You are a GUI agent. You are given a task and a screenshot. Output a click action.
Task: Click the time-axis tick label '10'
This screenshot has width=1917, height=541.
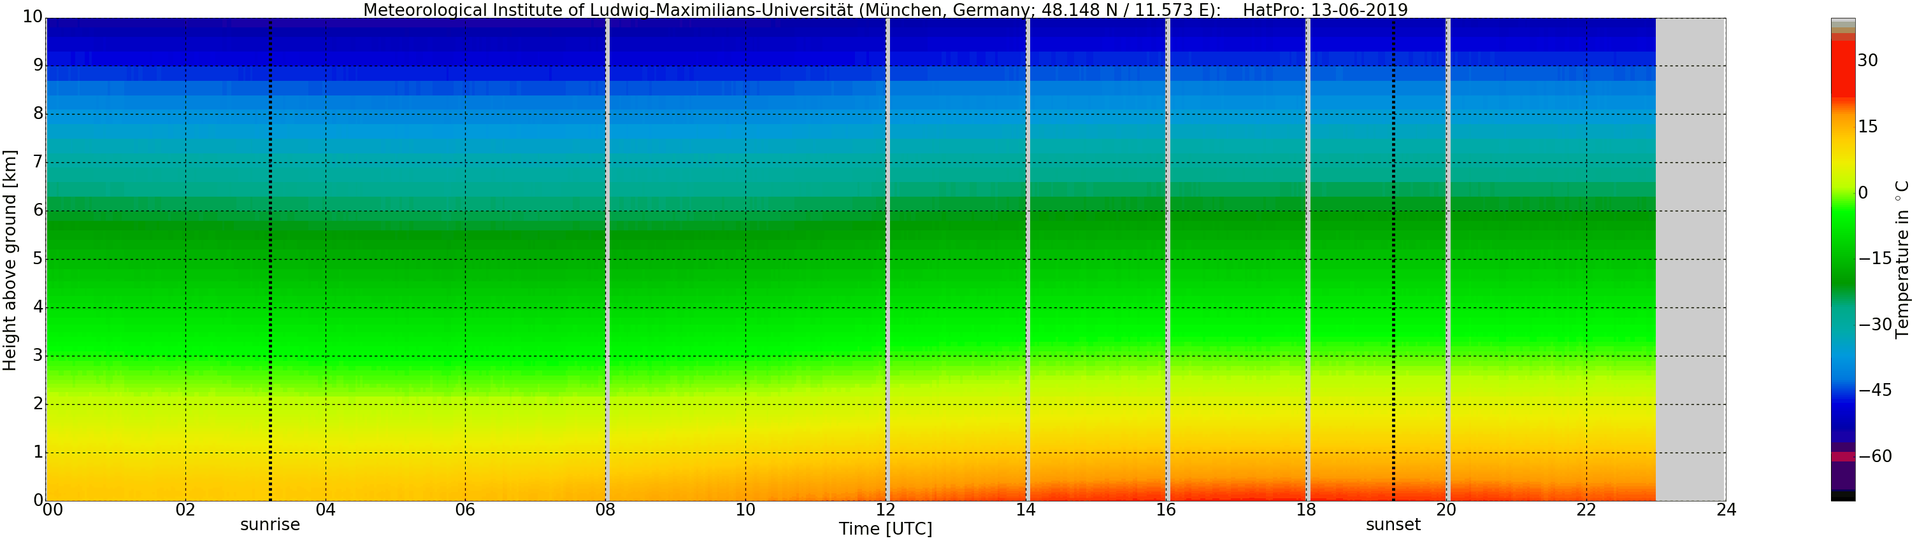745,510
